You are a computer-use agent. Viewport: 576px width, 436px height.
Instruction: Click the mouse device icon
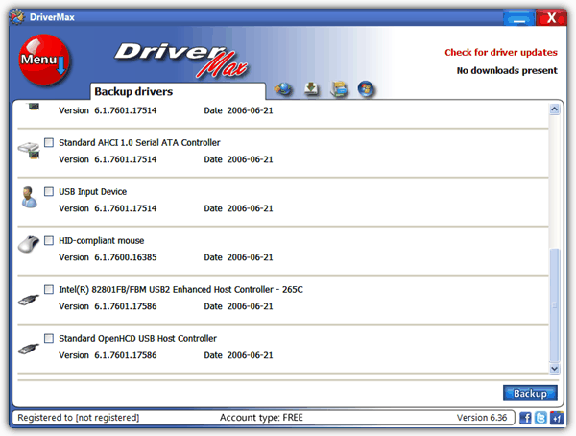(x=29, y=244)
